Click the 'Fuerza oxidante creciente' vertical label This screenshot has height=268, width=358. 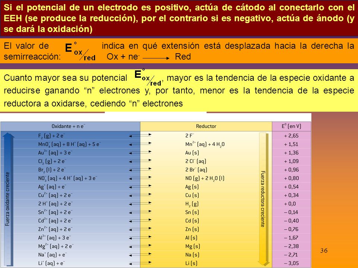pyautogui.click(x=7, y=199)
